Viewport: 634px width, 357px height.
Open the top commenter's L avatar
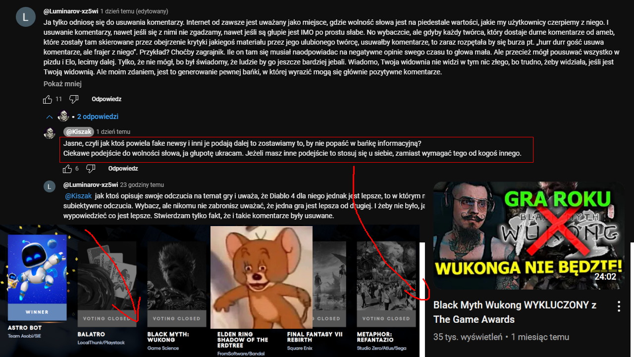[26, 17]
